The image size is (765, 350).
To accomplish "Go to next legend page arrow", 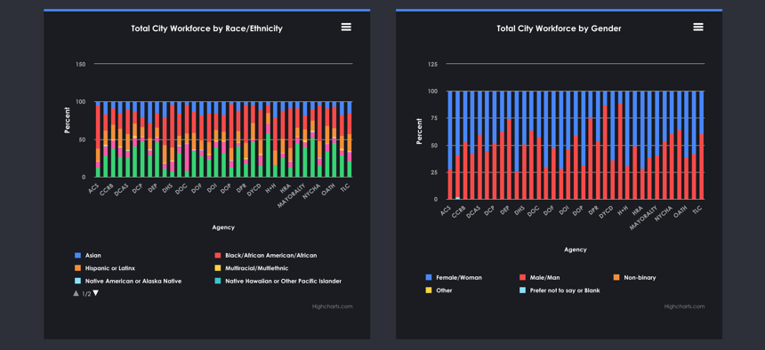I will coord(96,293).
